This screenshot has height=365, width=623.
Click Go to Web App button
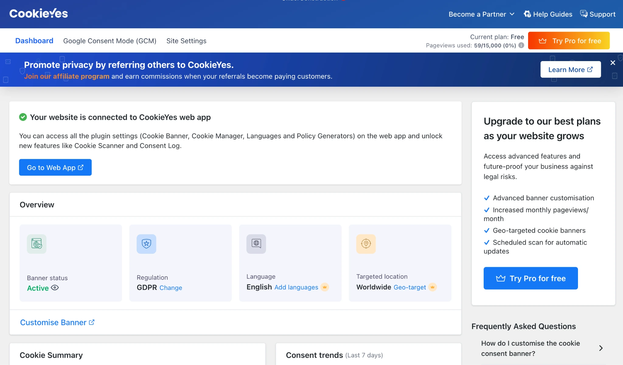tap(55, 167)
